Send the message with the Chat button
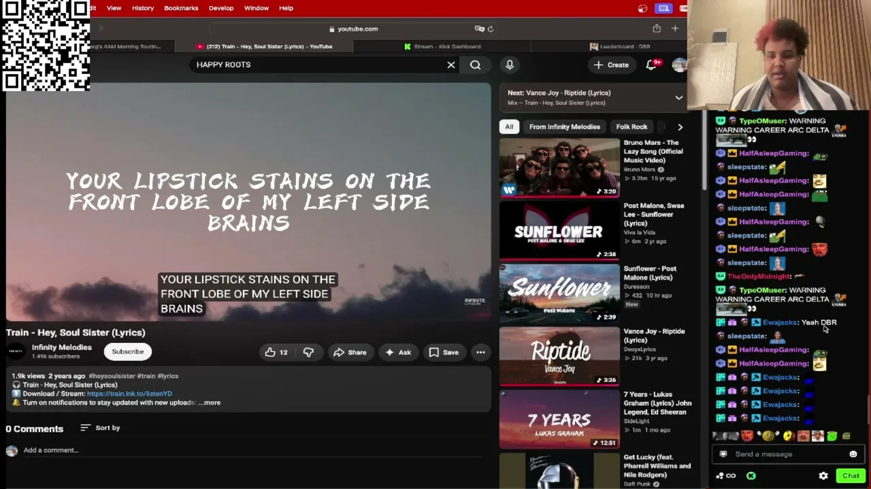Viewport: 871px width, 489px height. 851,475
